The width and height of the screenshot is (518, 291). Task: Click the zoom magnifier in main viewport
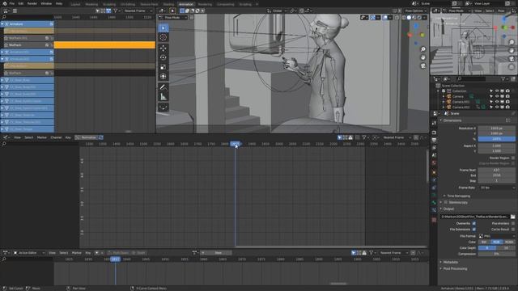tap(423, 49)
